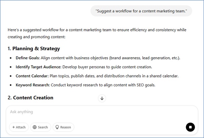This screenshot has height=138, width=204.
Task: Click the Identify Target Audience bullet label
Action: tap(38, 67)
